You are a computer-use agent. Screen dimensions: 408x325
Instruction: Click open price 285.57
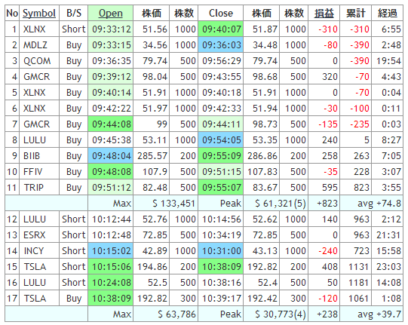point(152,156)
